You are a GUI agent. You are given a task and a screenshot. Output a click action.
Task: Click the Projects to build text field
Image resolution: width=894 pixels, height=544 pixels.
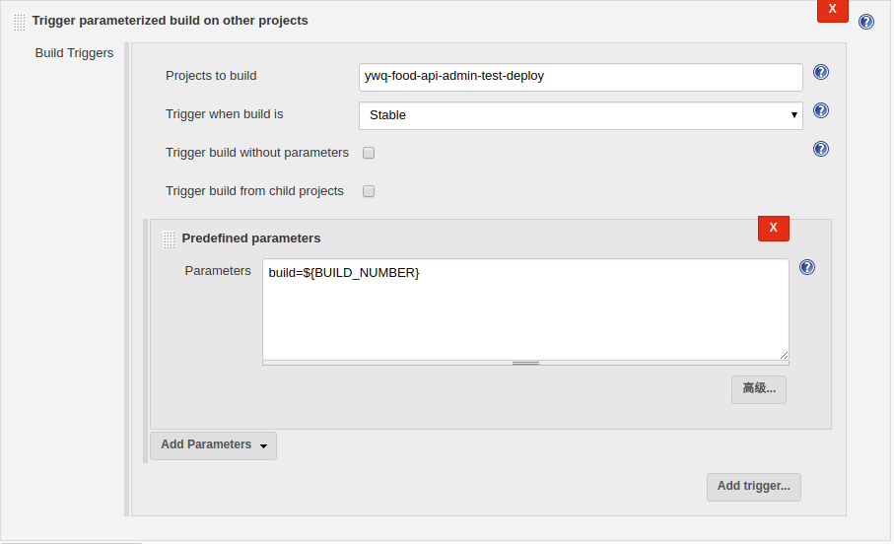pyautogui.click(x=581, y=77)
